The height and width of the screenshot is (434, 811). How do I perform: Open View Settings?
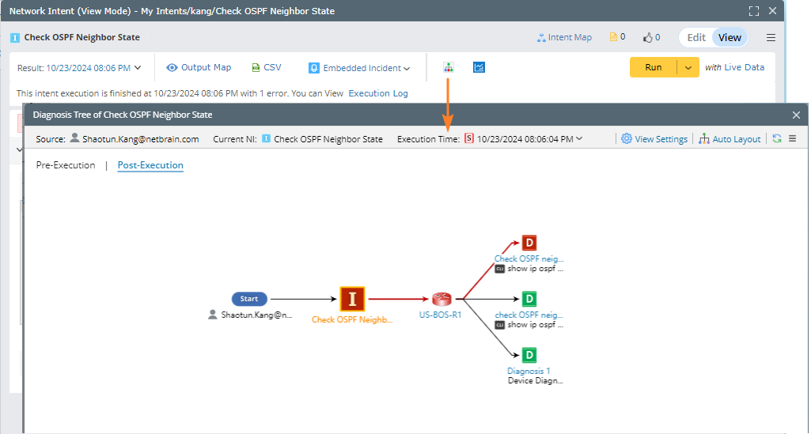[x=654, y=138]
